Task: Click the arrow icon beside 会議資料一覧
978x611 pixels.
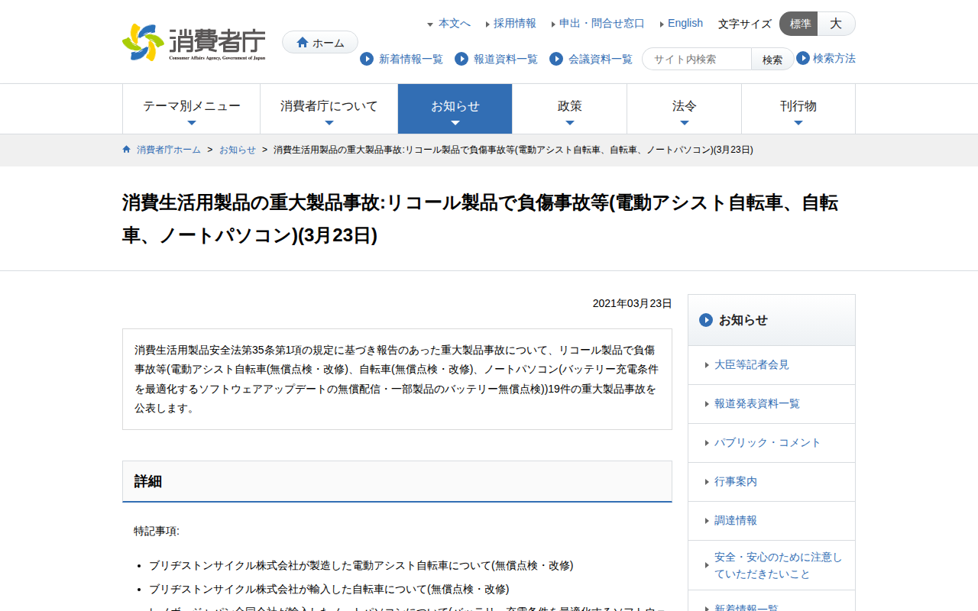Action: click(555, 59)
